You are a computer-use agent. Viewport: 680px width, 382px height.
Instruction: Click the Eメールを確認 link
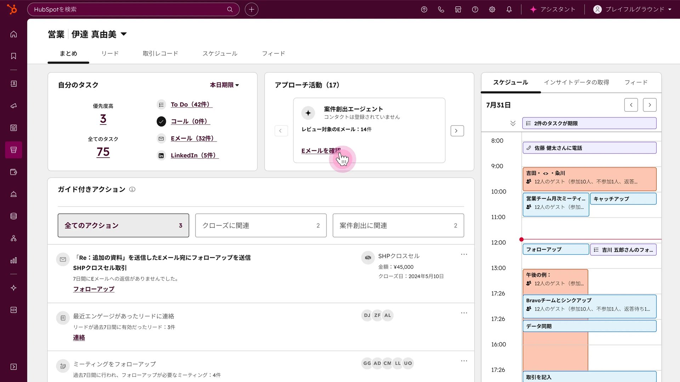pyautogui.click(x=321, y=150)
